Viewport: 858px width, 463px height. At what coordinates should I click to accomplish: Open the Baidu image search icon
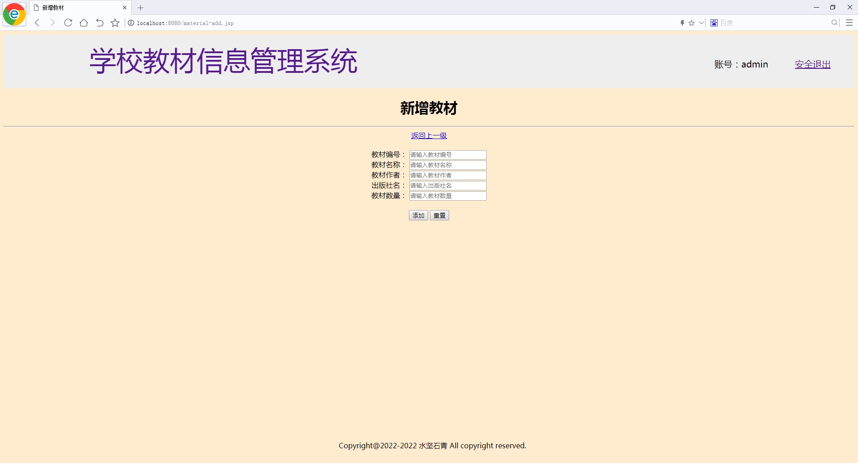click(x=713, y=23)
